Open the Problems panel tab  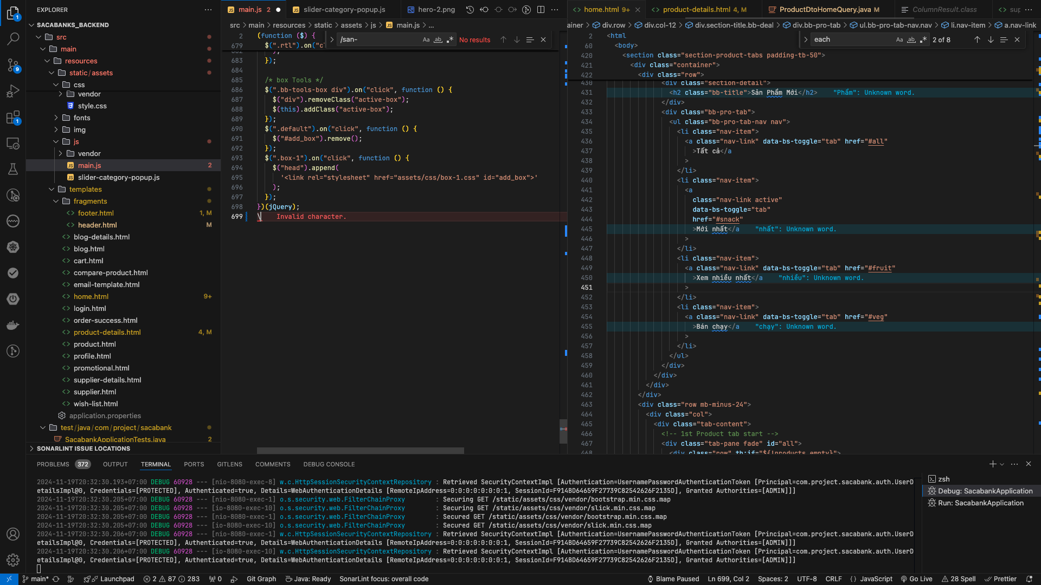click(x=53, y=464)
